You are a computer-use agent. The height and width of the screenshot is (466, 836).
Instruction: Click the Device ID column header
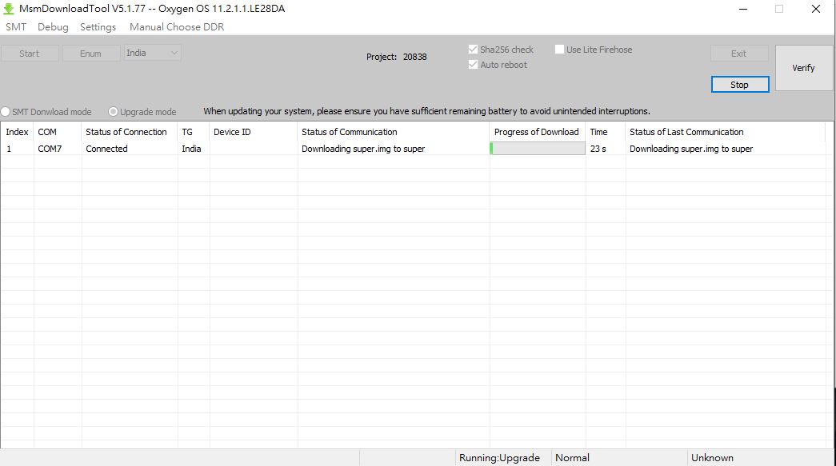254,132
